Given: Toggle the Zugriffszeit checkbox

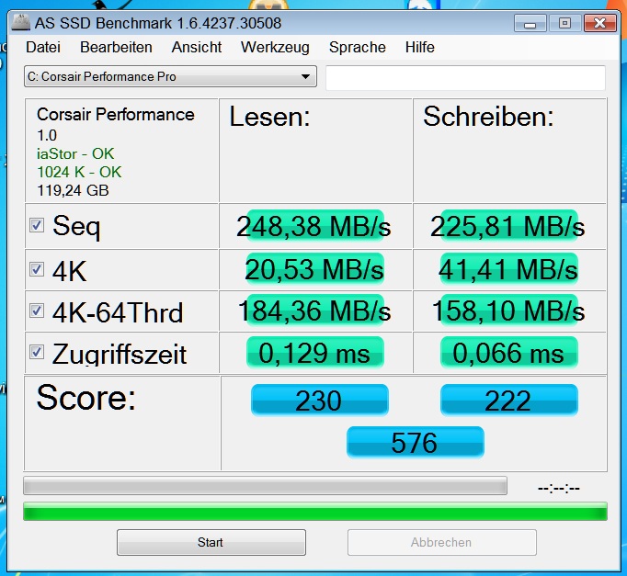Looking at the screenshot, I should coord(37,352).
